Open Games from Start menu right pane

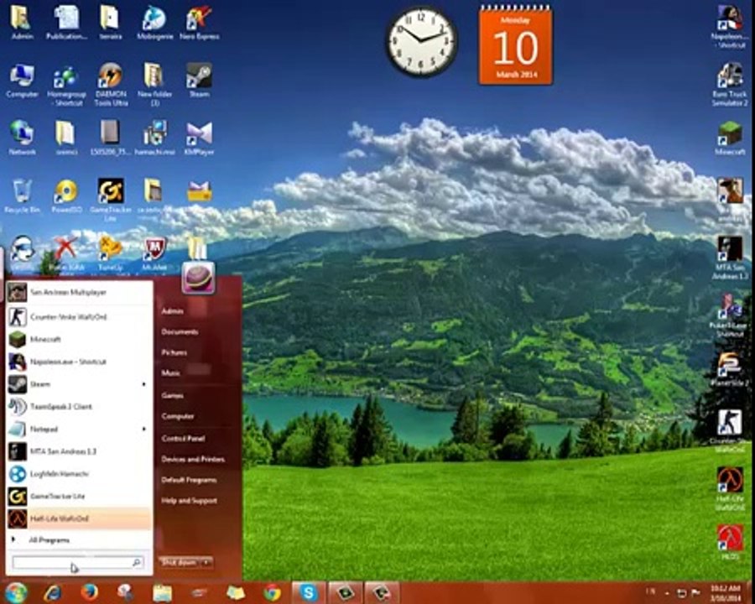[x=172, y=395]
